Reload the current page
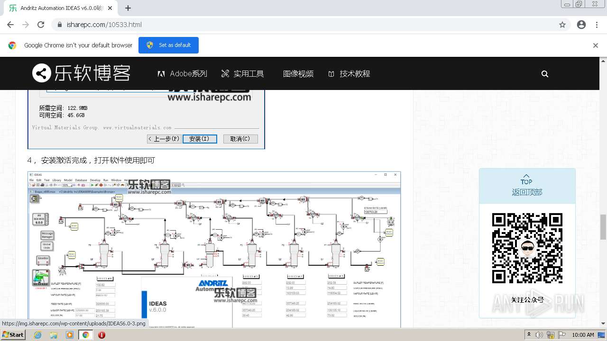The width and height of the screenshot is (607, 341). coord(41,25)
